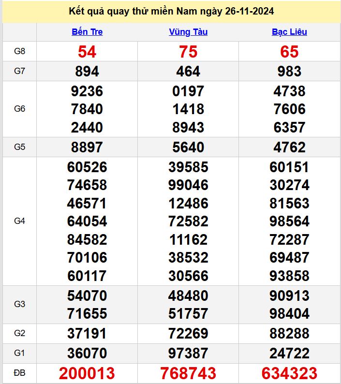Screen dimensions: 341x384
Task: Select G6 number 4738
Action: [x=289, y=91]
